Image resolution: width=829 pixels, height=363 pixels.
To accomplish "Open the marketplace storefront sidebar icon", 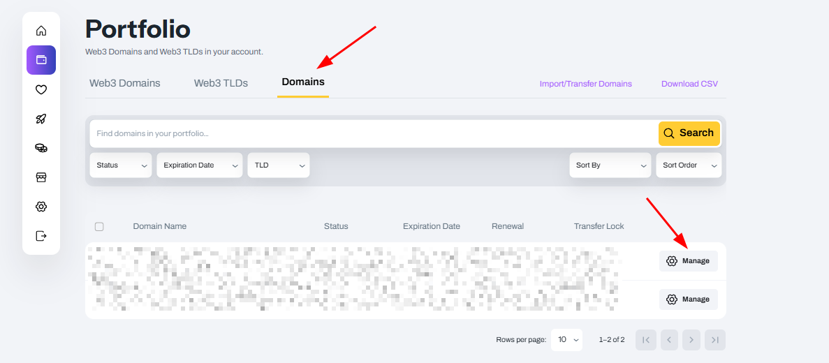I will coord(41,177).
